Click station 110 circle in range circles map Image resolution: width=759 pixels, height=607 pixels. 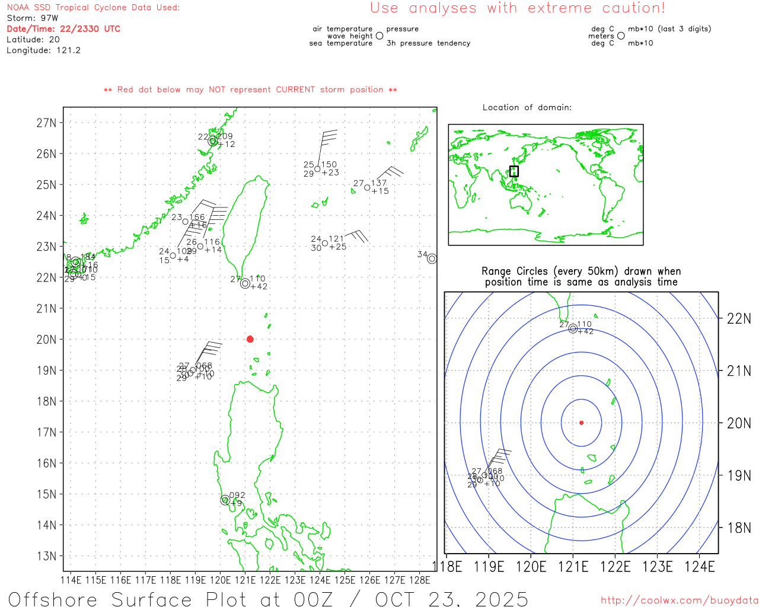click(x=573, y=328)
